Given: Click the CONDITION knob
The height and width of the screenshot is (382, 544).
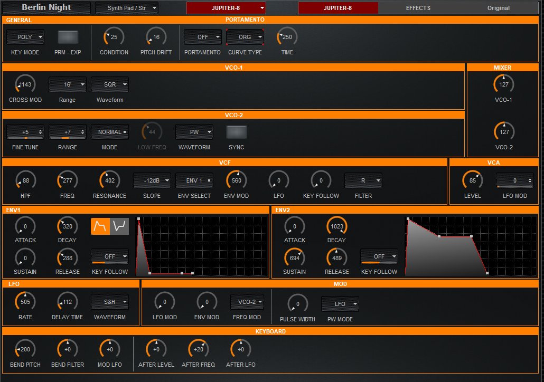Looking at the screenshot, I should point(114,37).
